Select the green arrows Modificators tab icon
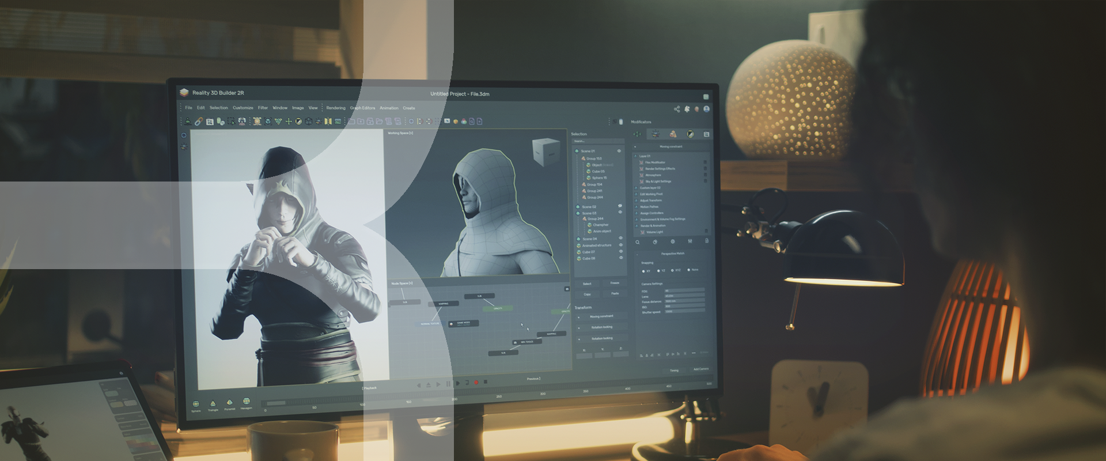 pyautogui.click(x=637, y=134)
